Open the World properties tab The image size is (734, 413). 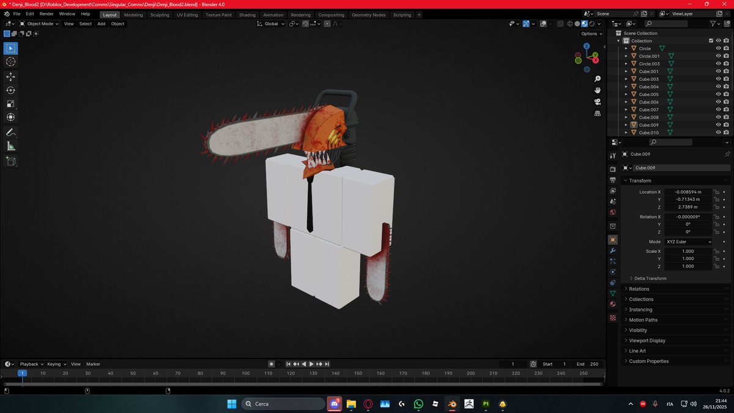point(613,212)
